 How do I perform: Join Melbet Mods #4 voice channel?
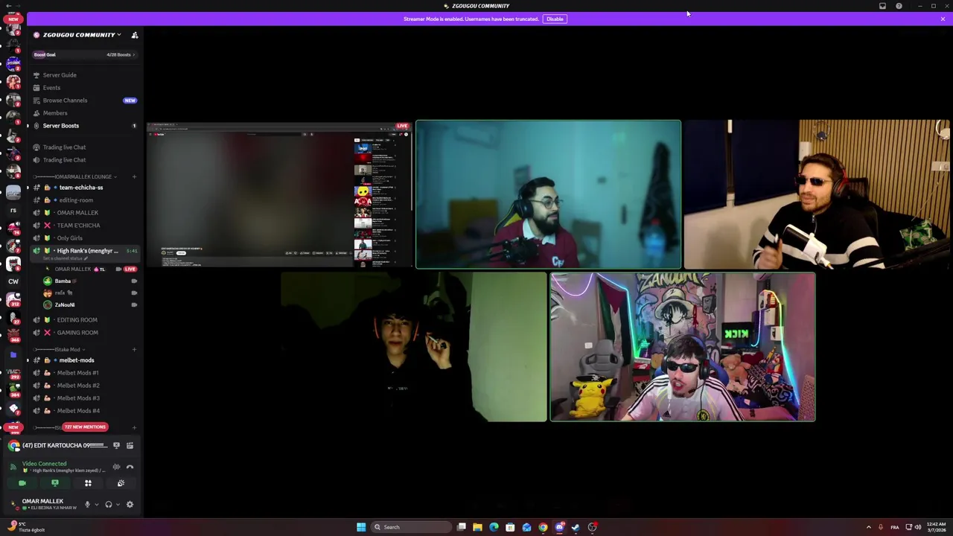pos(78,411)
